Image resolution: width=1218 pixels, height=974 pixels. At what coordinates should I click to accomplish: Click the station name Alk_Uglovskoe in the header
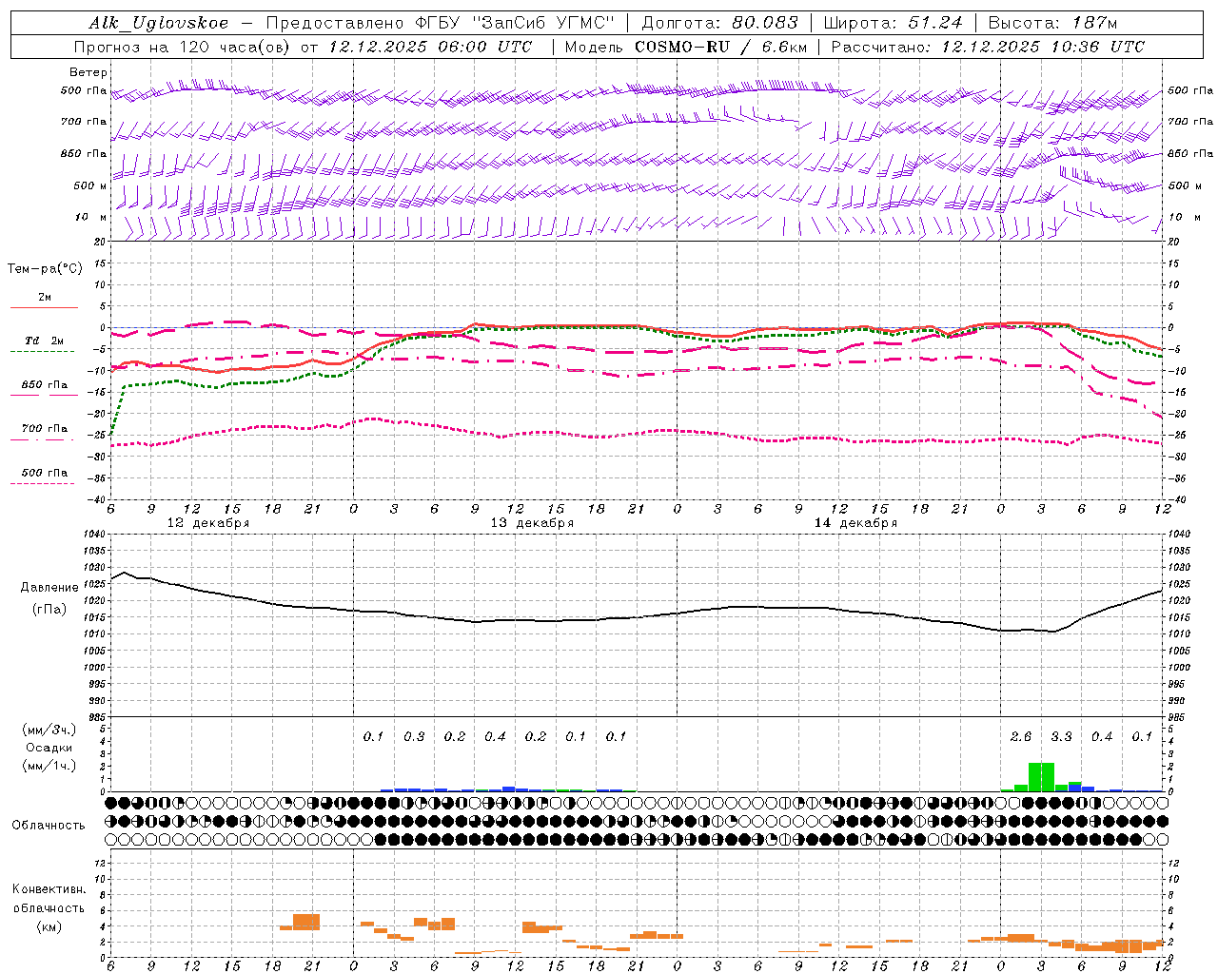pyautogui.click(x=159, y=23)
